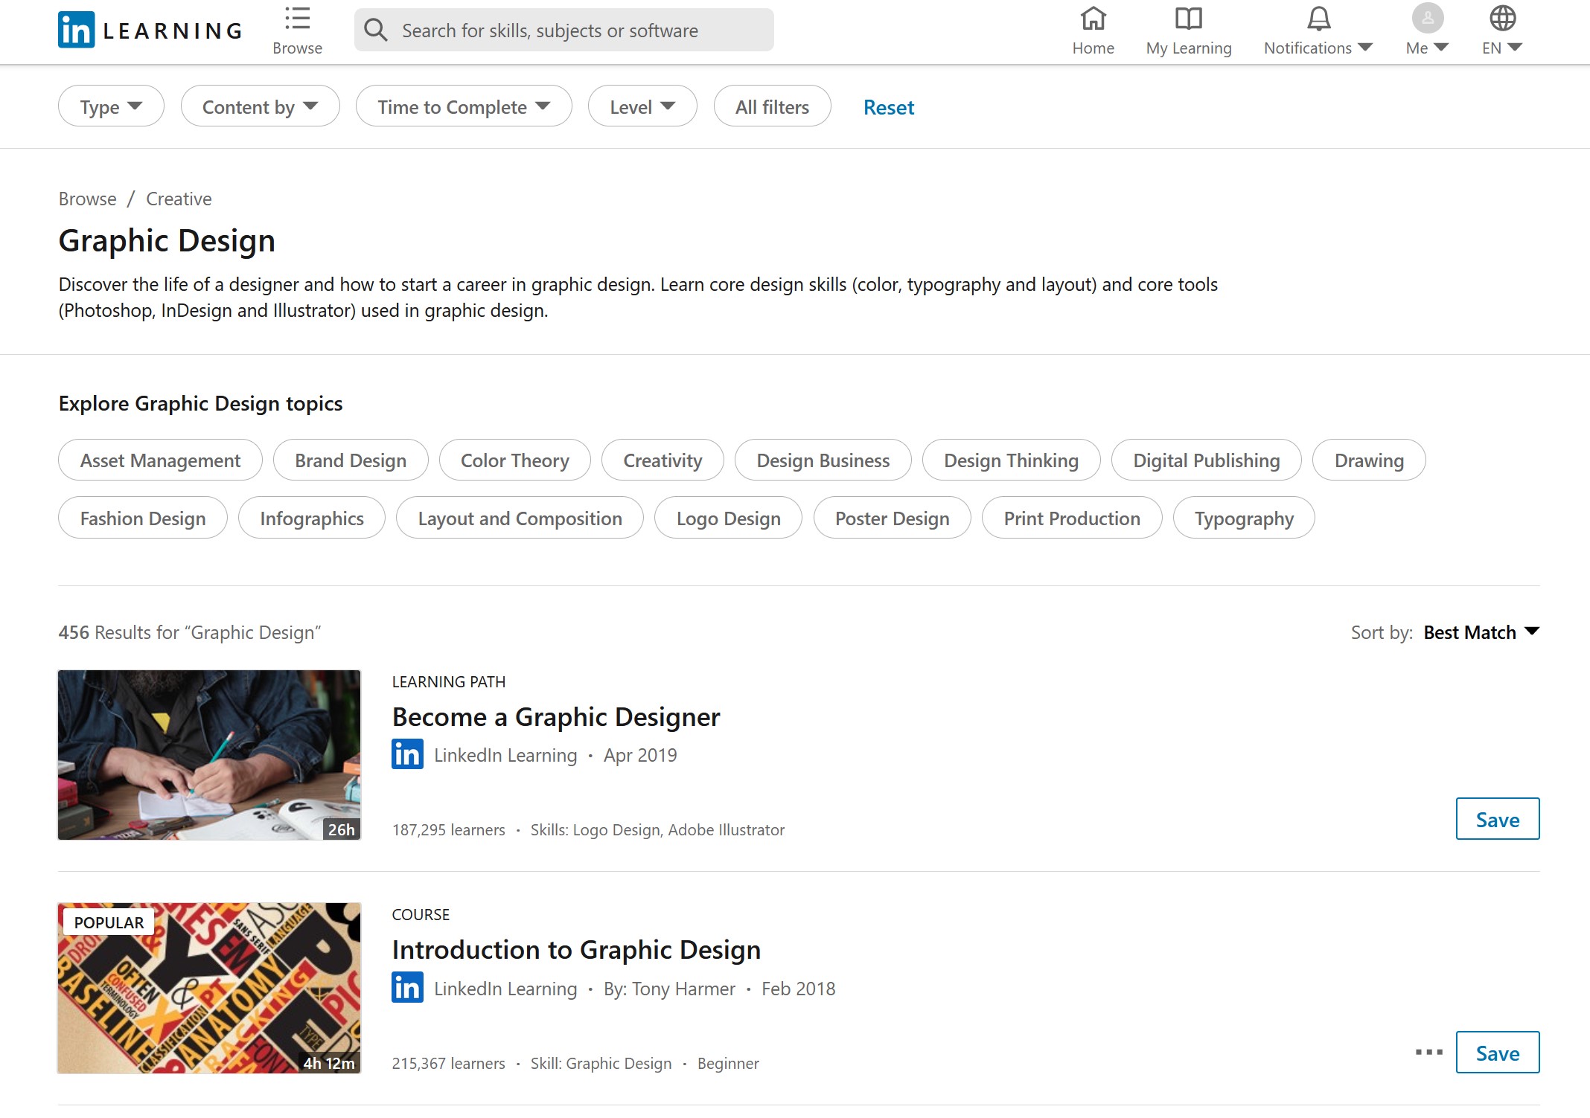The width and height of the screenshot is (1590, 1118).
Task: Open the Me profile avatar
Action: (x=1427, y=18)
